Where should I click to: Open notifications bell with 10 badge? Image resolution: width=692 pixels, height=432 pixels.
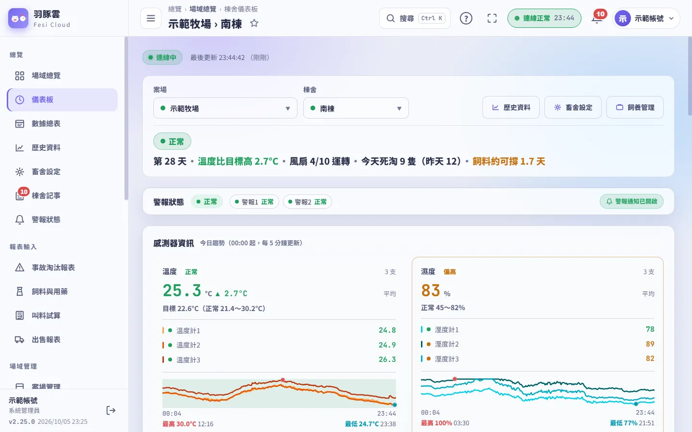tap(597, 18)
